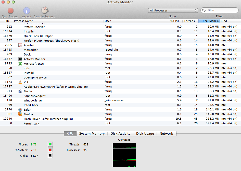This screenshot has width=241, height=171.
Task: Select the WindowServer process
Action: point(120,100)
